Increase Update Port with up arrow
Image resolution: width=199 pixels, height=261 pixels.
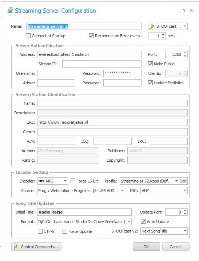point(185,211)
